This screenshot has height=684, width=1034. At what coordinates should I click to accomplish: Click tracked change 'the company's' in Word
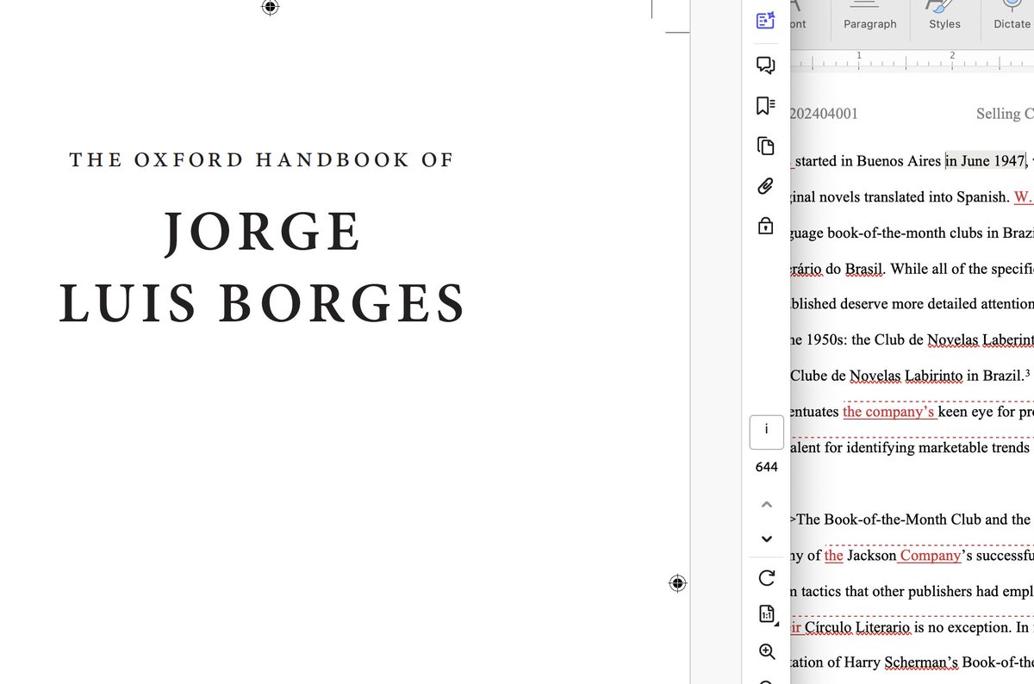point(888,412)
